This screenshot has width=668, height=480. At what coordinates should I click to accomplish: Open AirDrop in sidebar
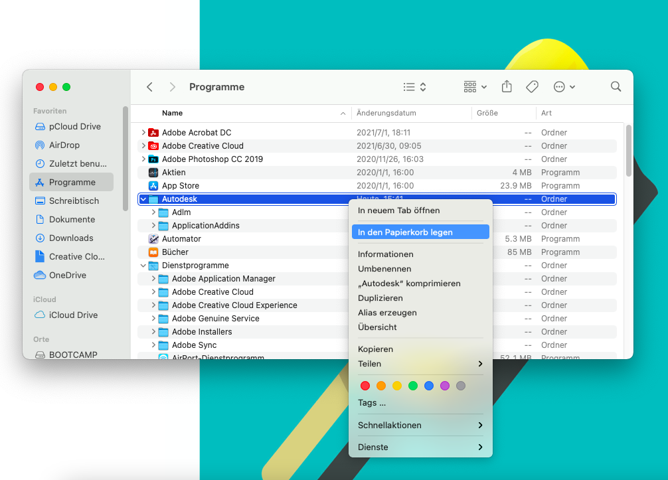72,145
